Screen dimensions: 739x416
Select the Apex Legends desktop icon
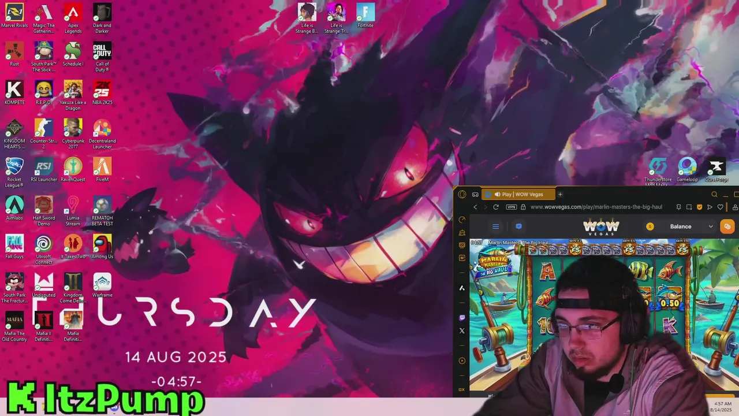pos(73,18)
